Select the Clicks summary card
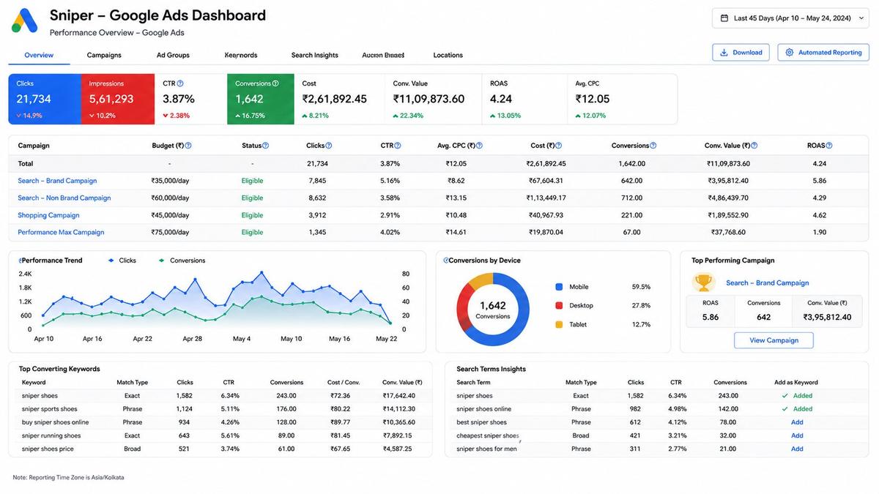Image resolution: width=879 pixels, height=494 pixels. click(44, 99)
